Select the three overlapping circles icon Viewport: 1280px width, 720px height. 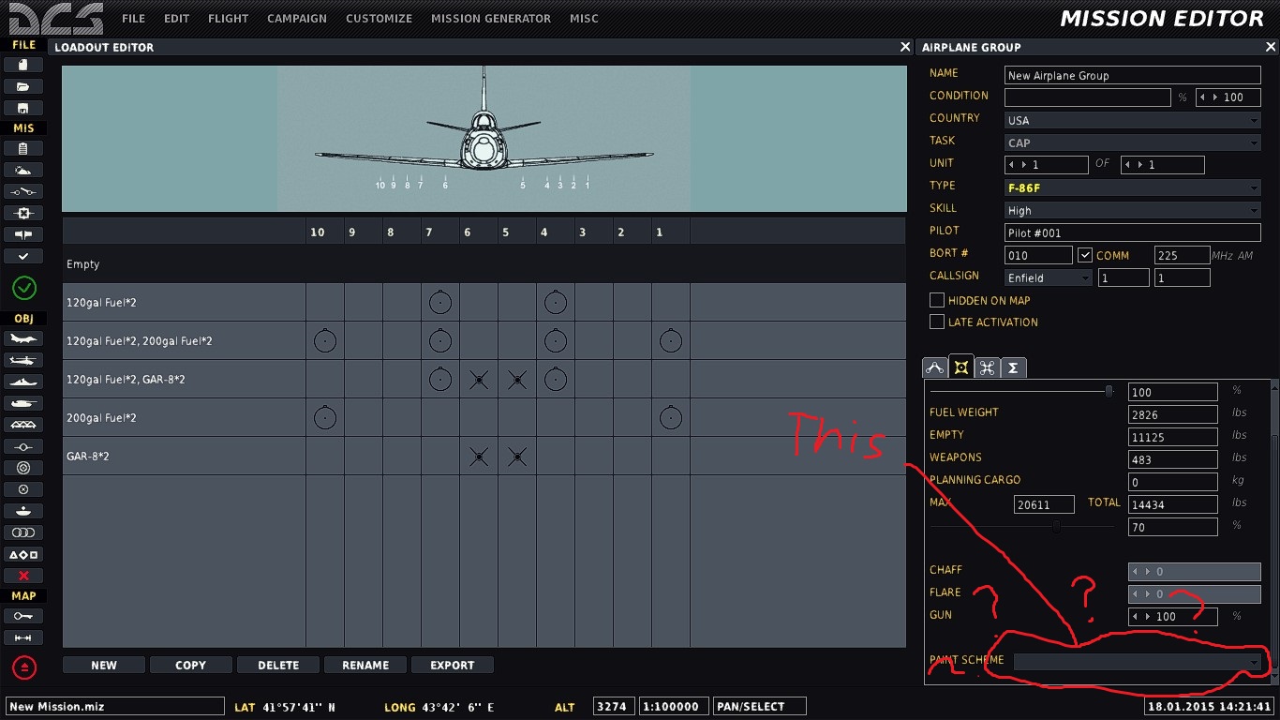(23, 532)
